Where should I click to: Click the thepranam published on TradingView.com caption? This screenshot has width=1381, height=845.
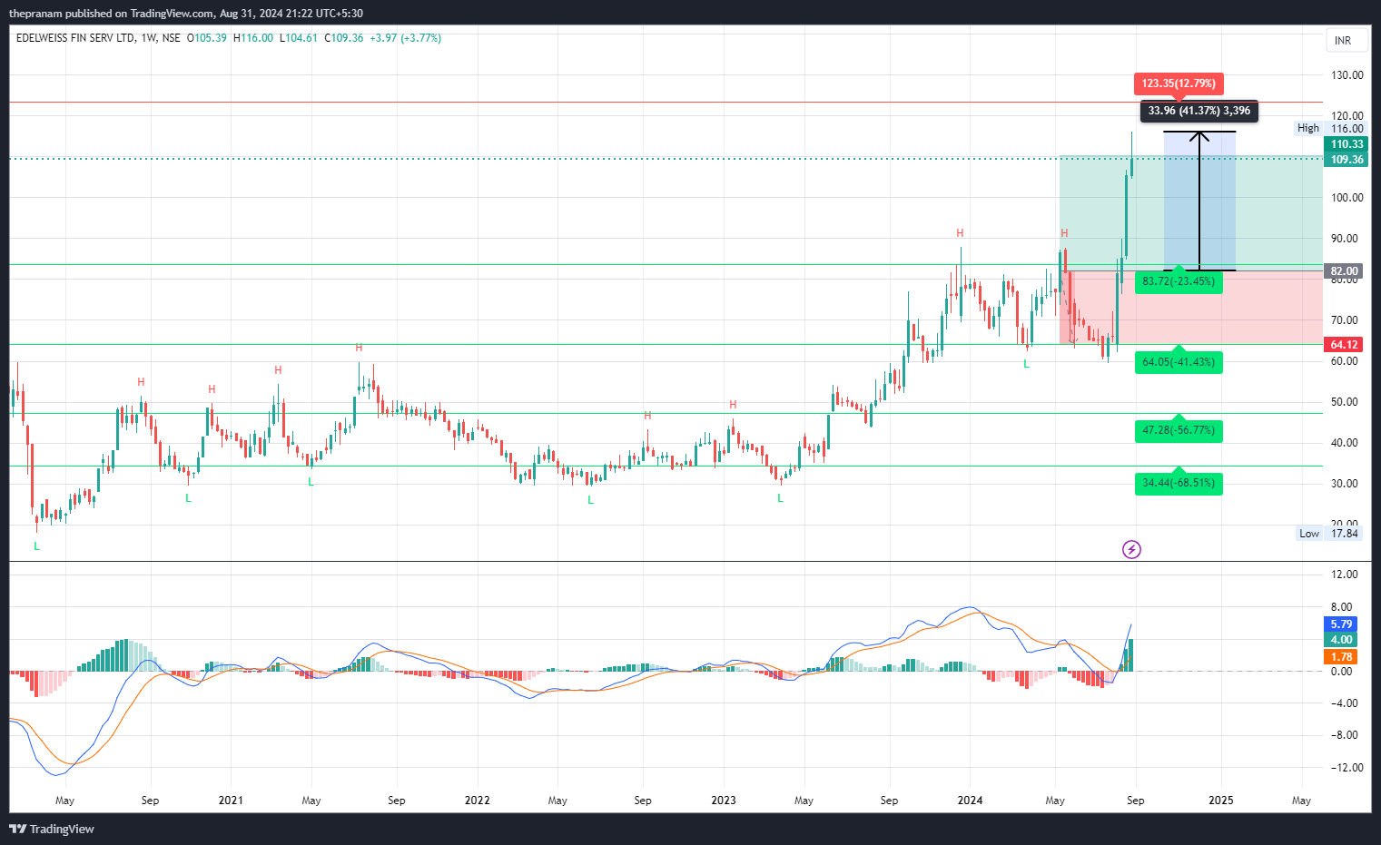click(186, 14)
